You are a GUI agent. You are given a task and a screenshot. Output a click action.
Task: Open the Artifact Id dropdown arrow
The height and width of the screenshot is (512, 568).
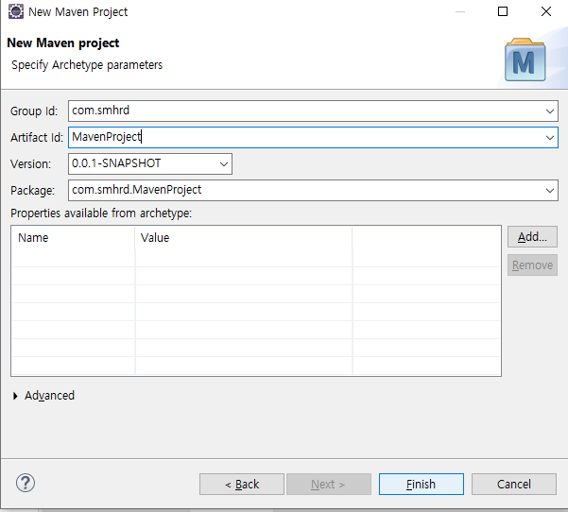[549, 138]
